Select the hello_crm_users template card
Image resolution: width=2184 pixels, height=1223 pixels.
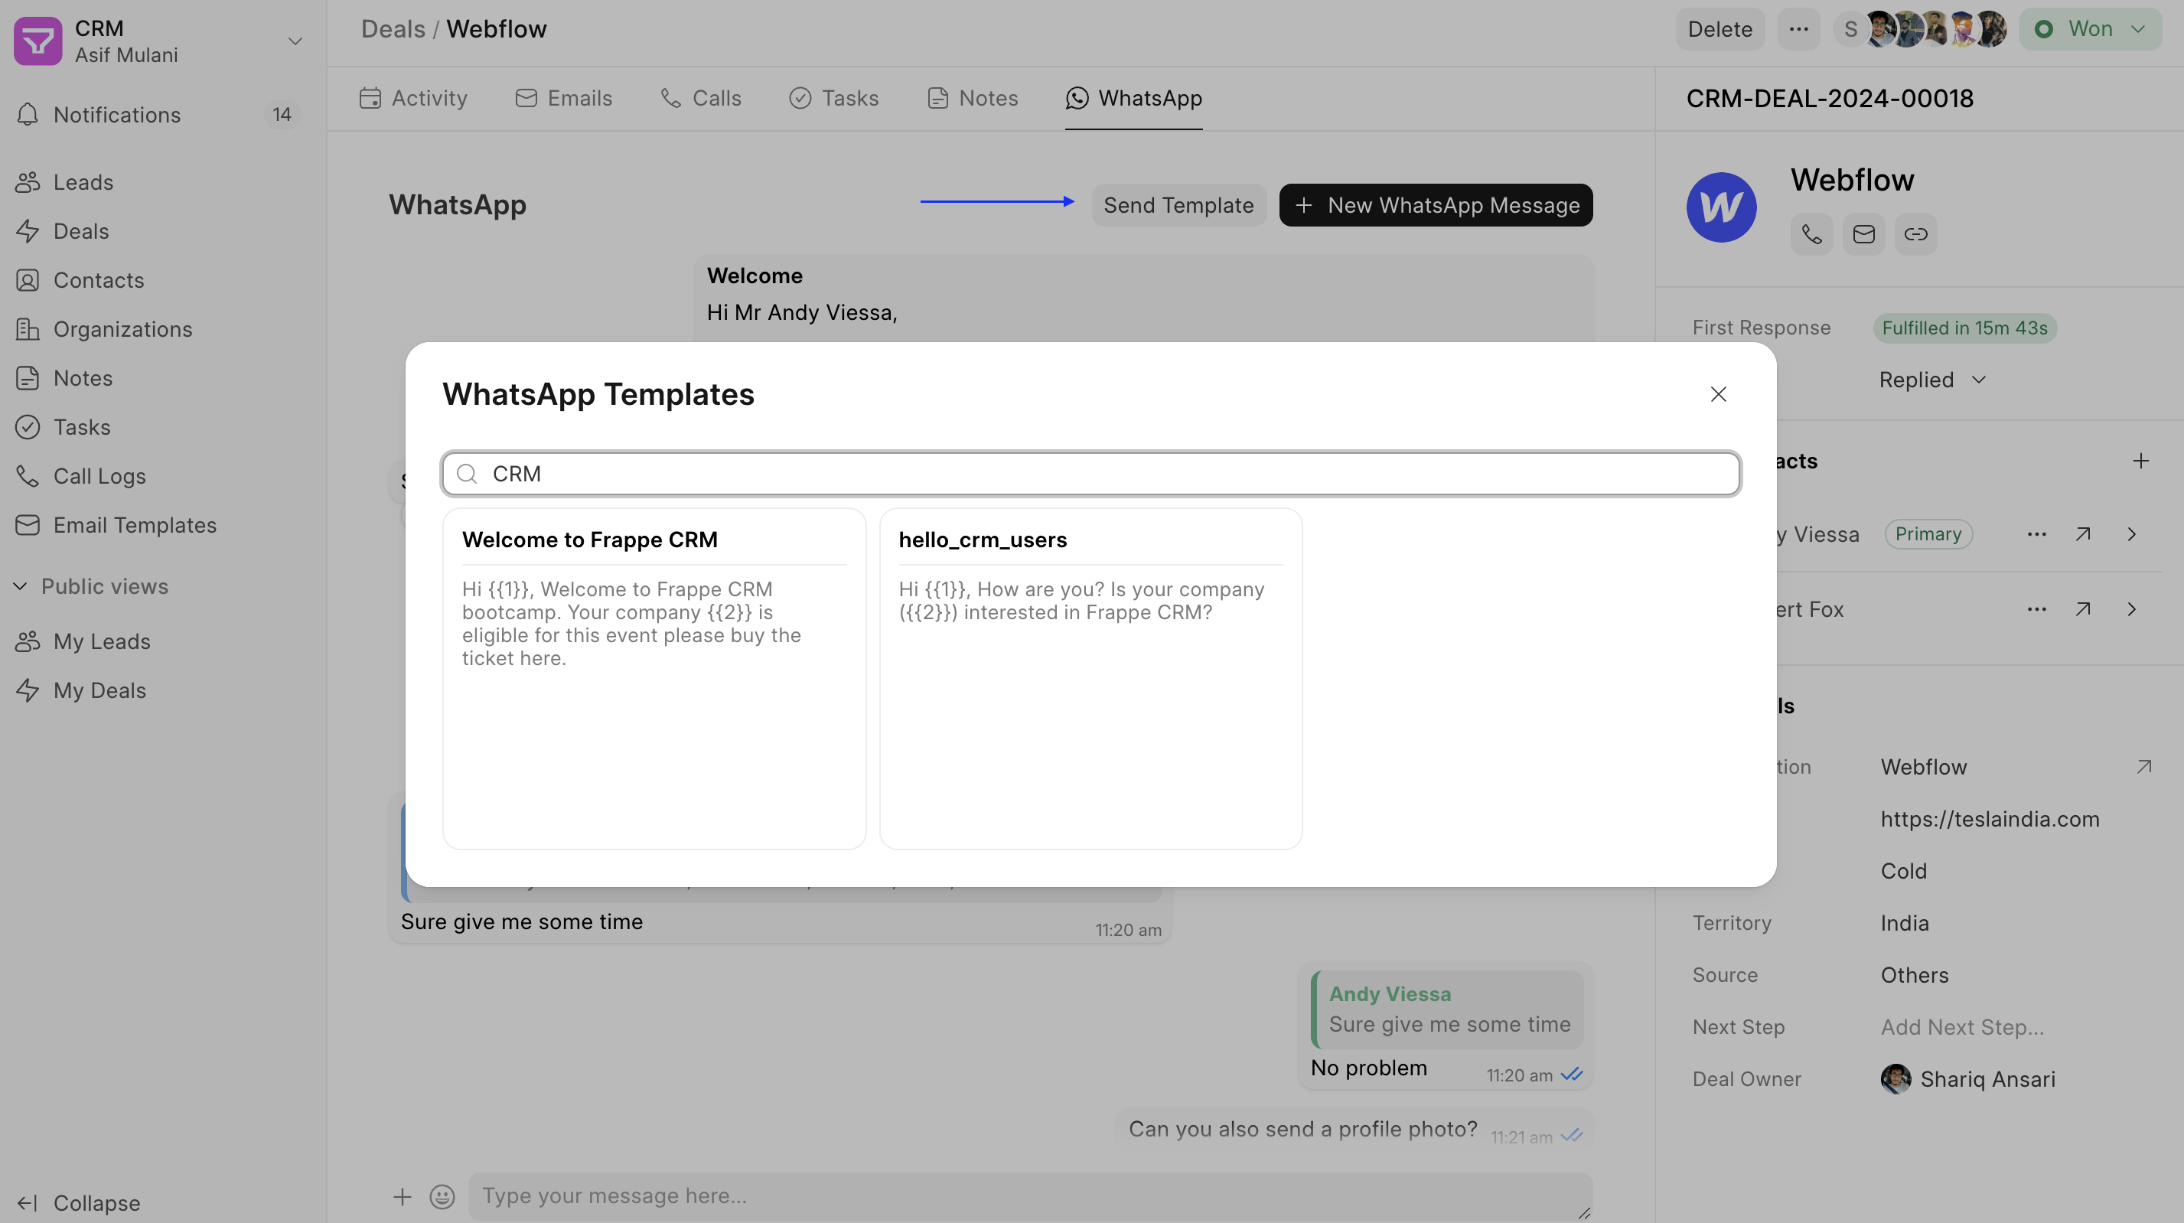click(x=1090, y=679)
